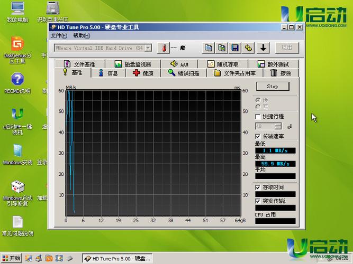Open 常见问题说明 document icon

point(17,226)
